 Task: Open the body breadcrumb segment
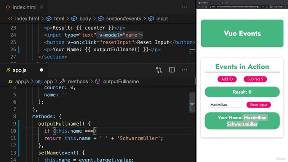[x=85, y=18]
